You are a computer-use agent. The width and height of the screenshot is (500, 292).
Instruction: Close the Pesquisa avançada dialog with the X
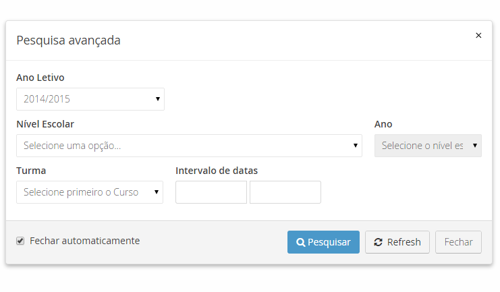click(x=478, y=36)
